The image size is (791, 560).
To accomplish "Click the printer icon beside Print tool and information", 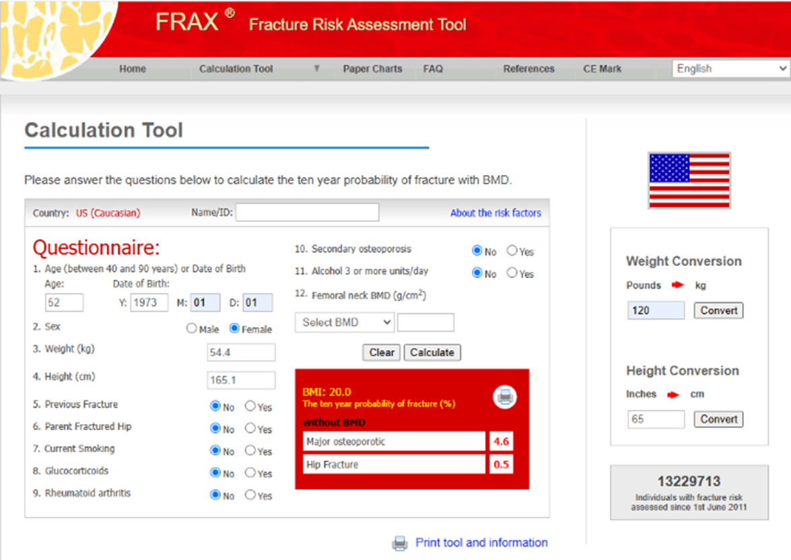I will point(399,542).
